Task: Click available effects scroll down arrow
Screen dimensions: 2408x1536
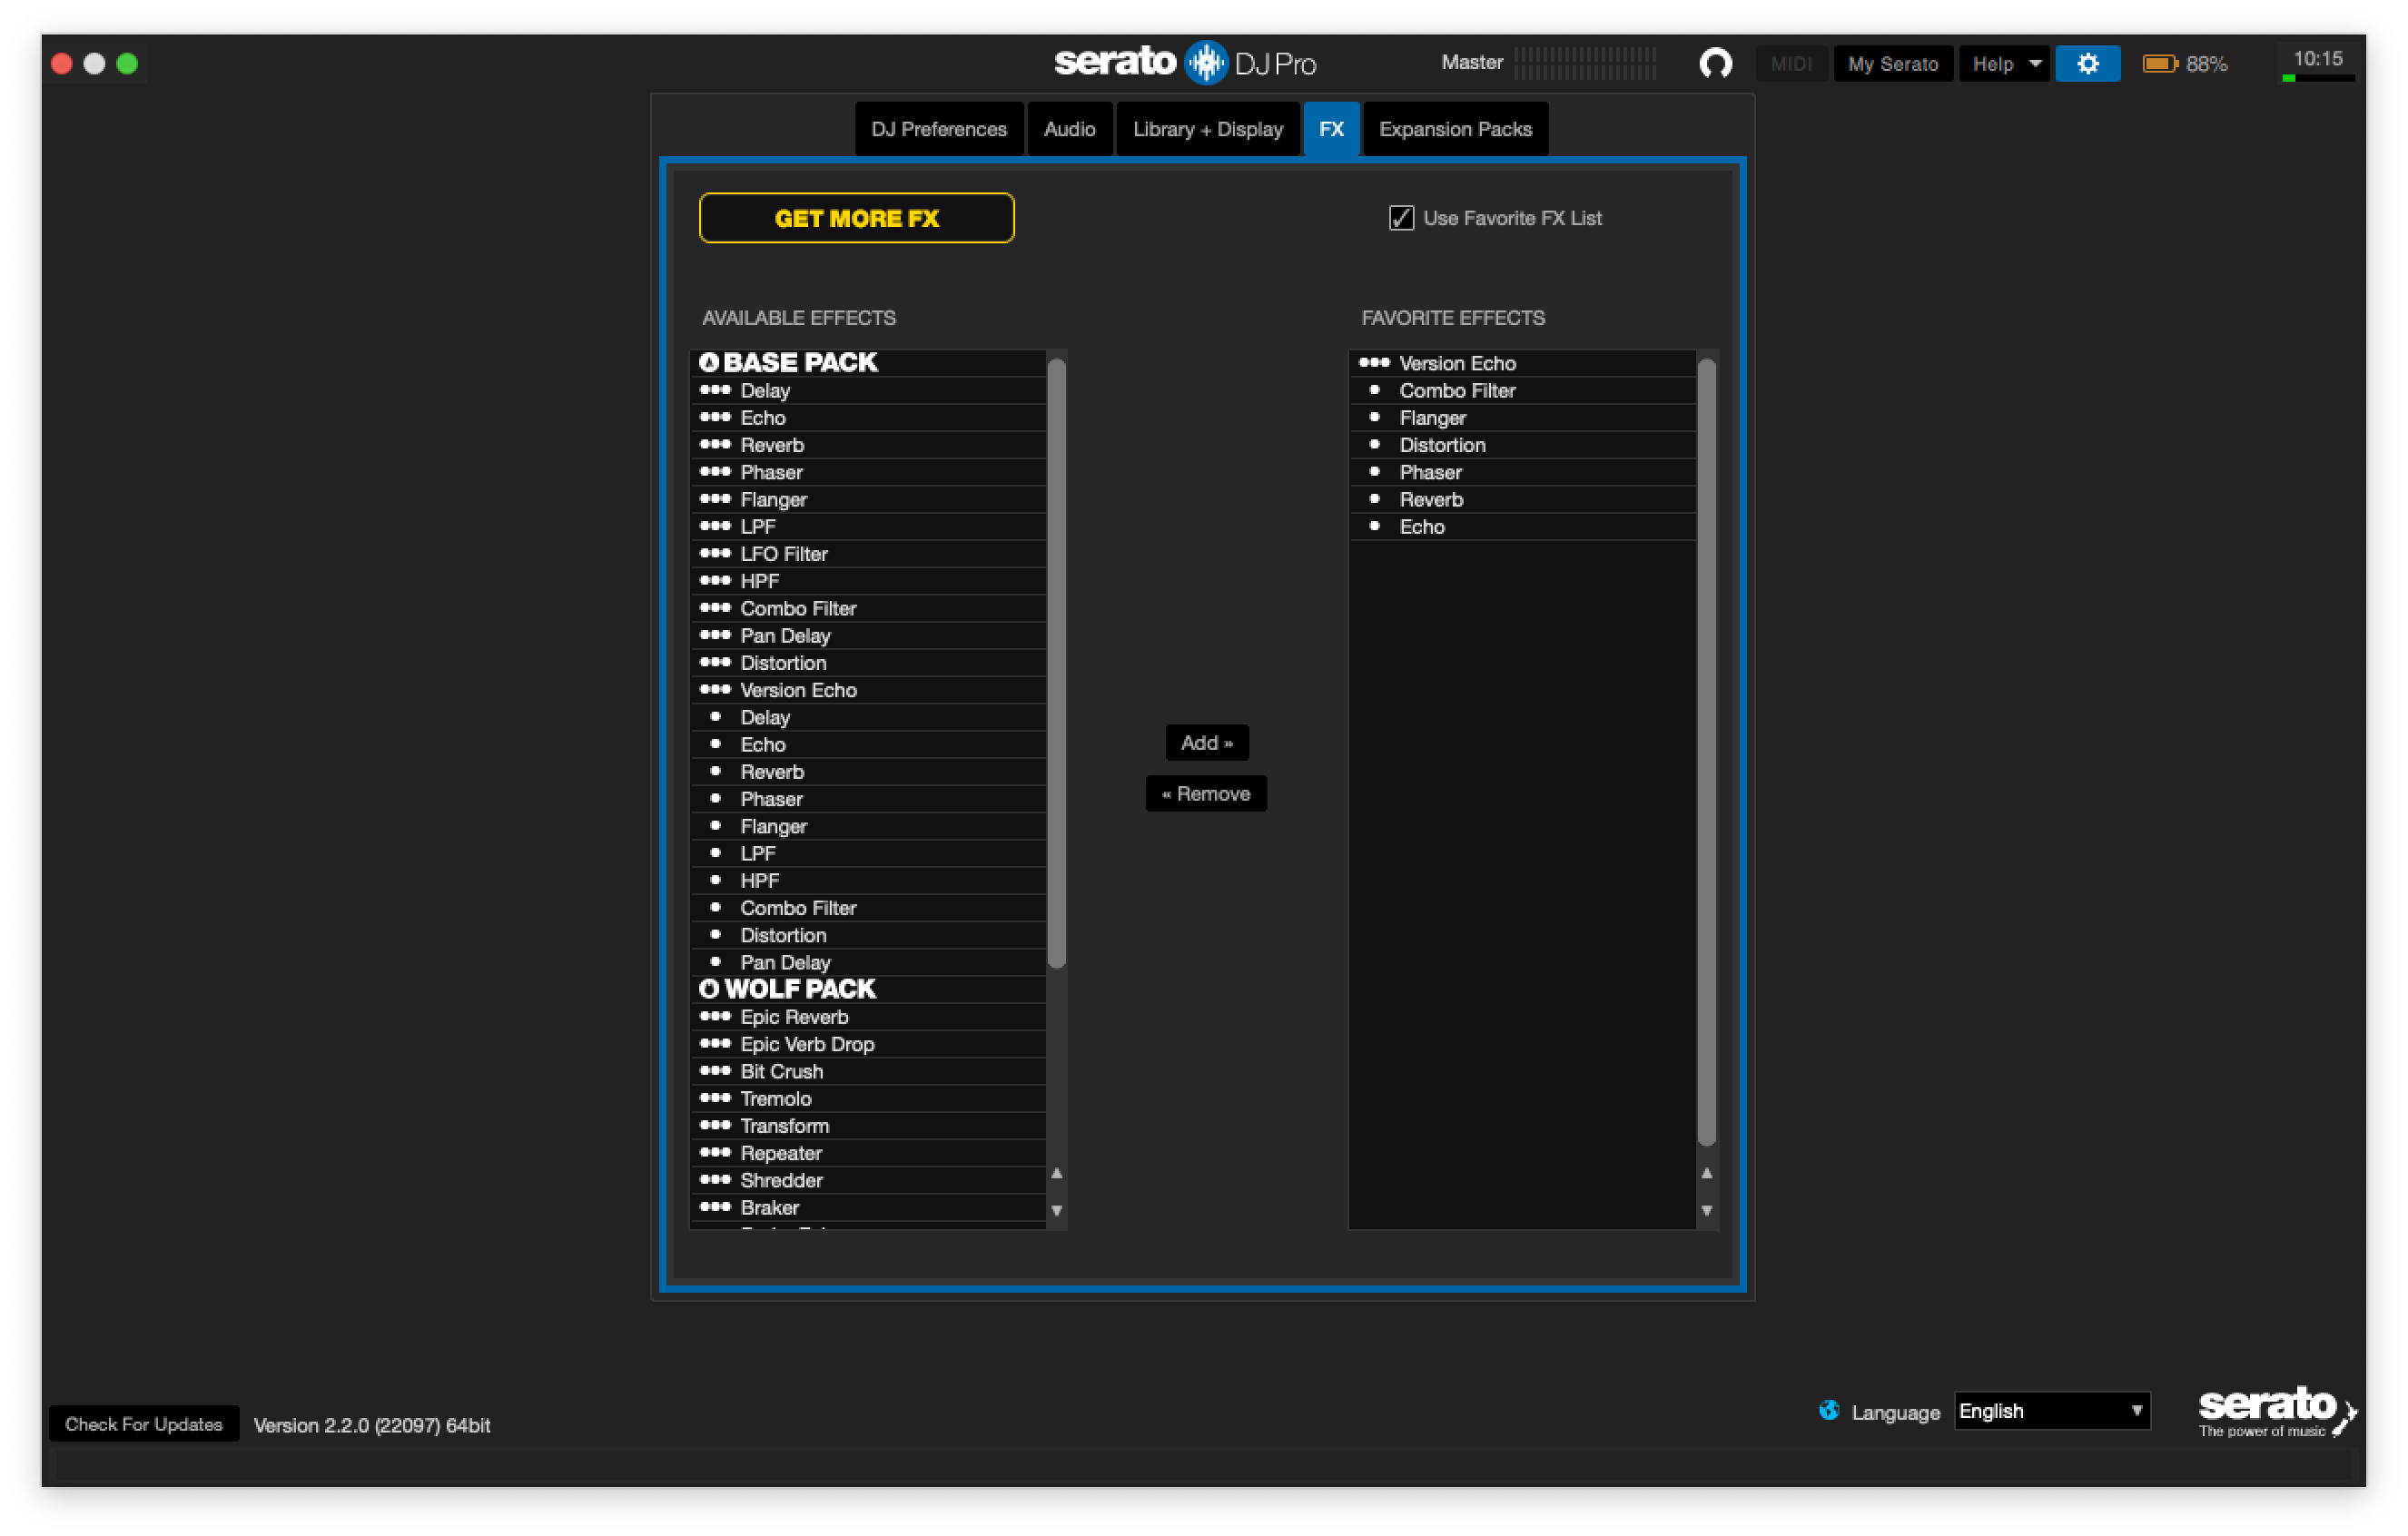Action: 1056,1211
